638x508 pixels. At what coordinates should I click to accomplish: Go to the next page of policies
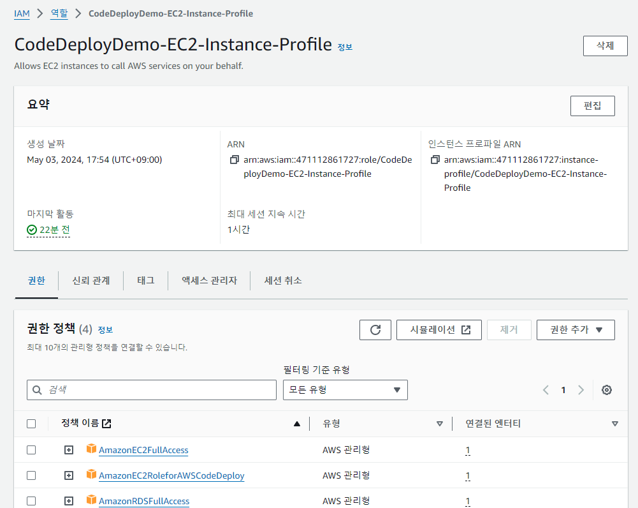[x=581, y=390]
